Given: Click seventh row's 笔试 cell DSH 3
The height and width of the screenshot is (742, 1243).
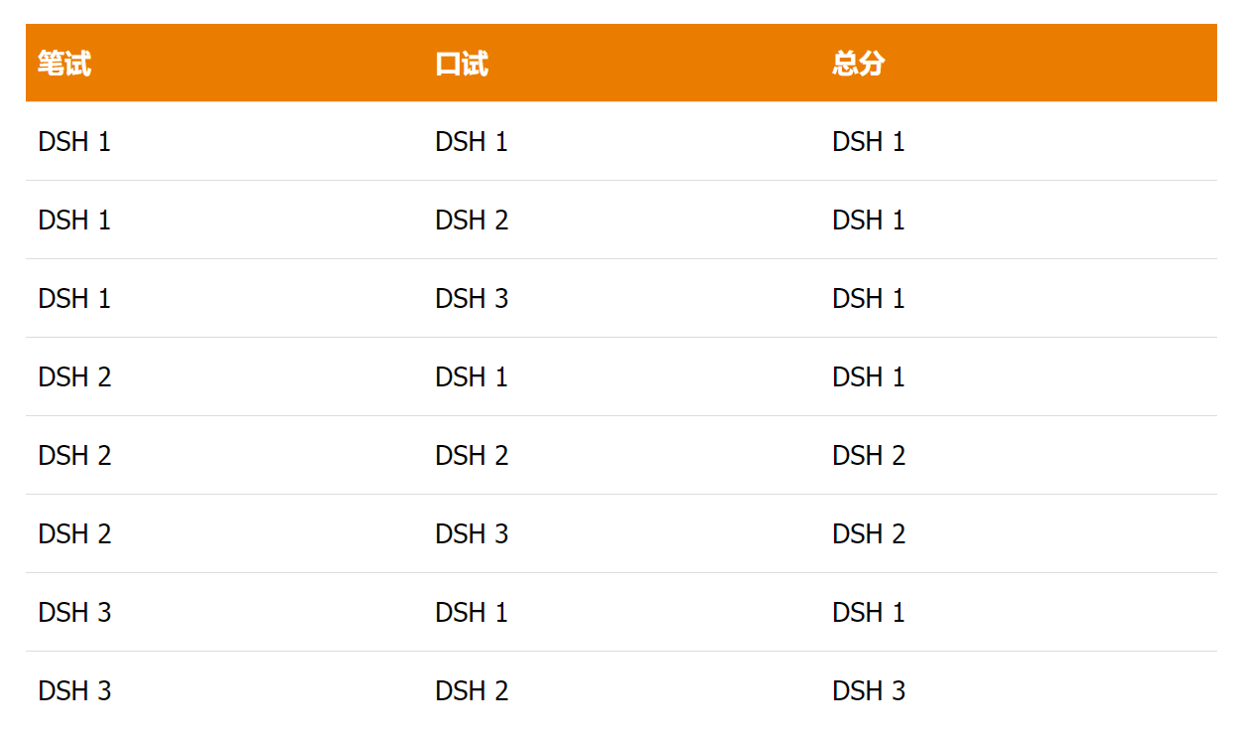Looking at the screenshot, I should 74,613.
